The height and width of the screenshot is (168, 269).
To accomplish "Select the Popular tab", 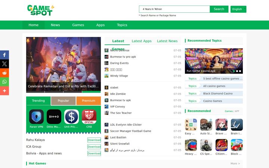I will (63, 101).
